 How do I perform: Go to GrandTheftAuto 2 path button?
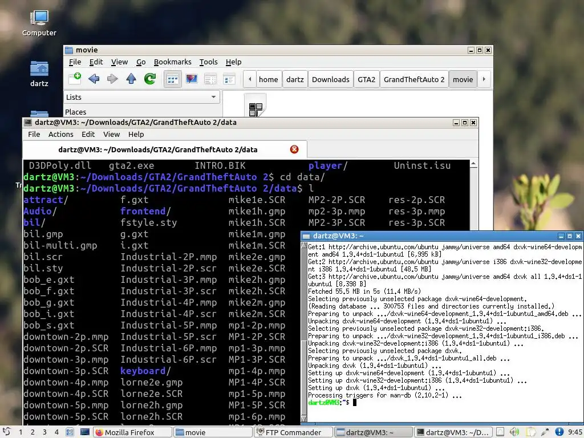coord(414,79)
